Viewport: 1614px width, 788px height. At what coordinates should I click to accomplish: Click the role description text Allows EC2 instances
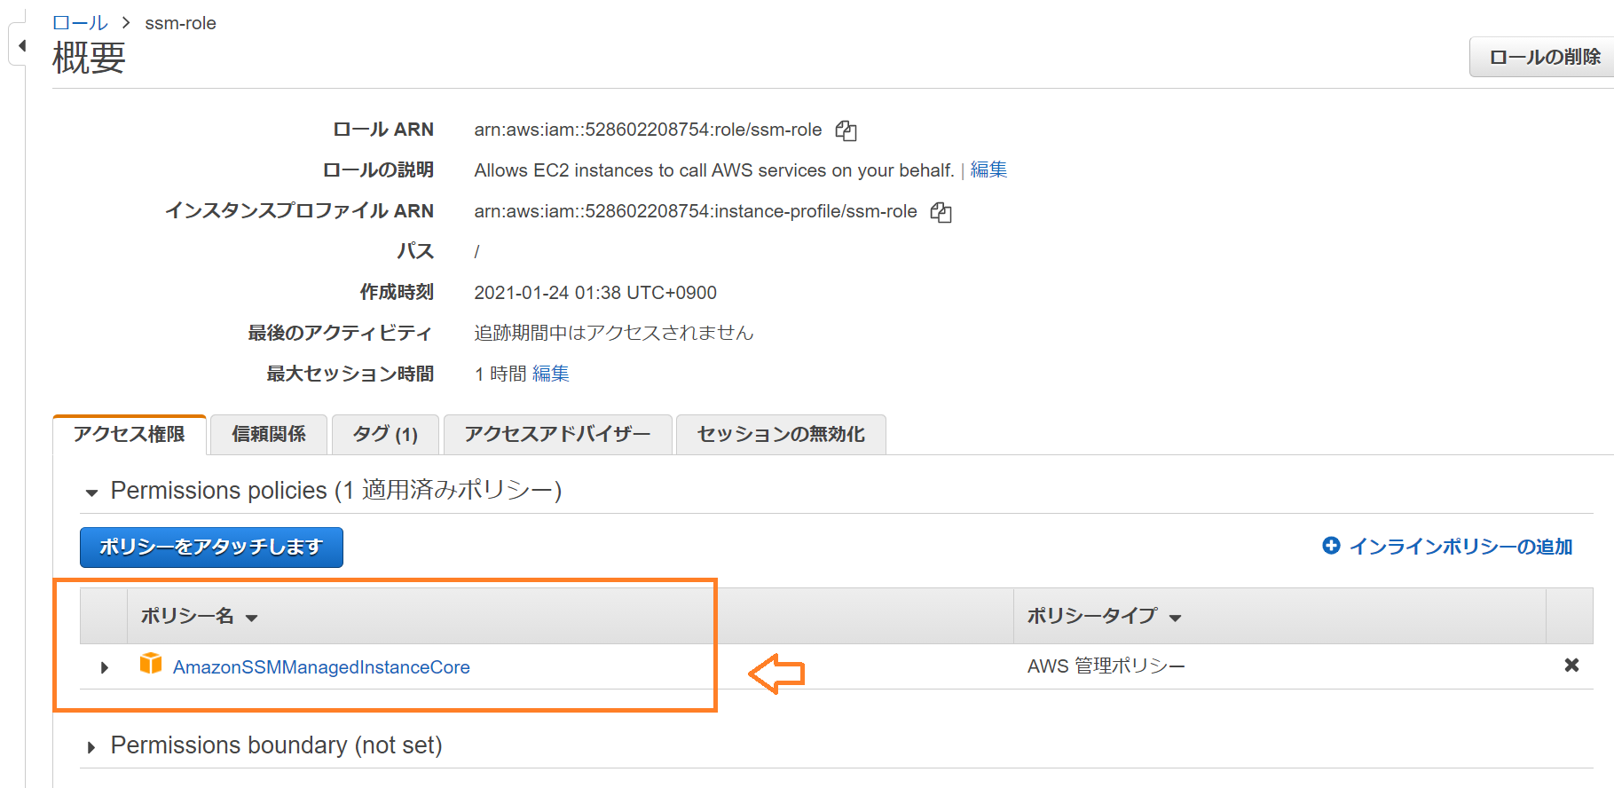[x=714, y=170]
